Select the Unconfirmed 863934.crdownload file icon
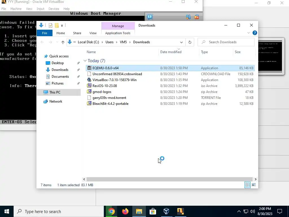The height and width of the screenshot is (217, 289). [89, 74]
